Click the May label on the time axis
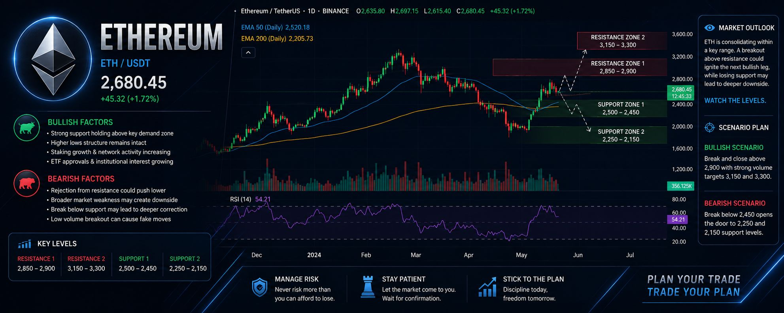784x313 pixels. pos(521,255)
